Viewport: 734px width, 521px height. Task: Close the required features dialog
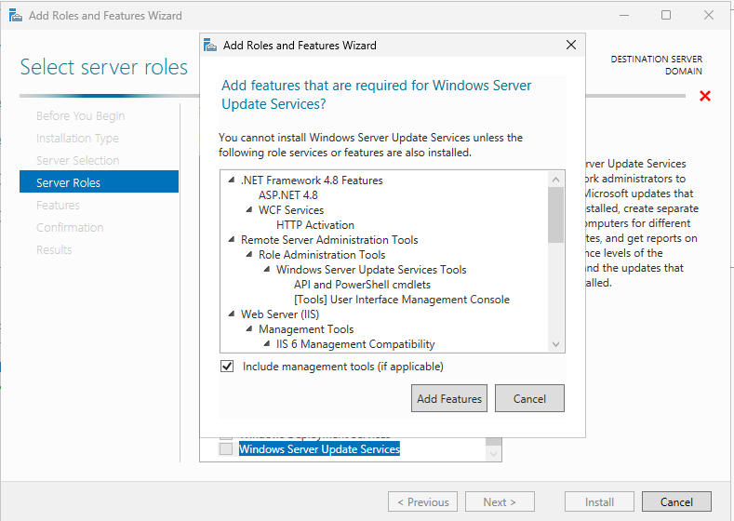570,45
